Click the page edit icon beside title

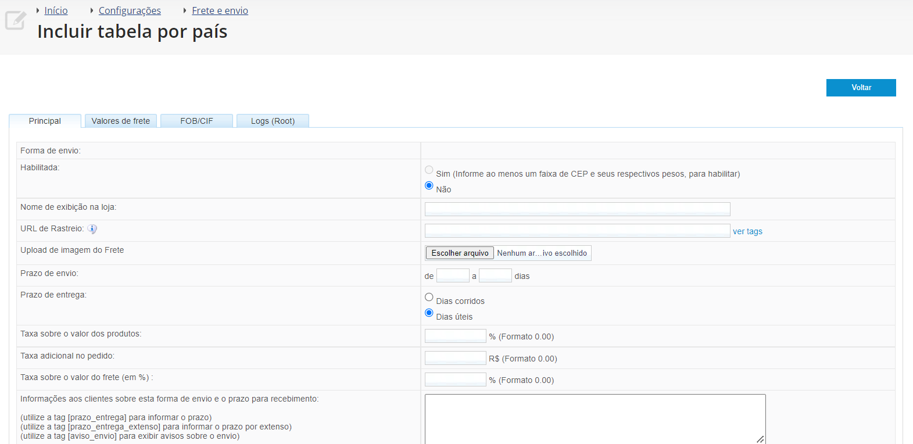pos(16,20)
